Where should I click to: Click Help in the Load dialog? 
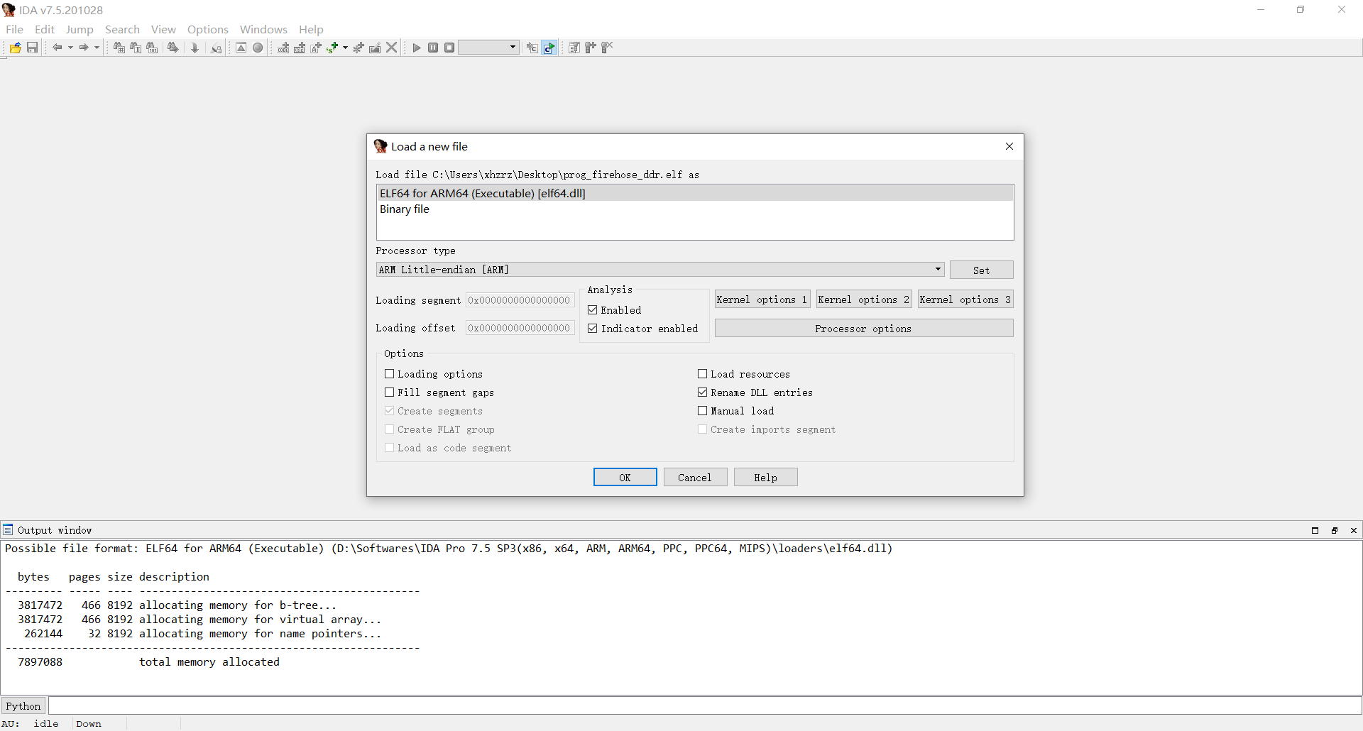pyautogui.click(x=765, y=478)
